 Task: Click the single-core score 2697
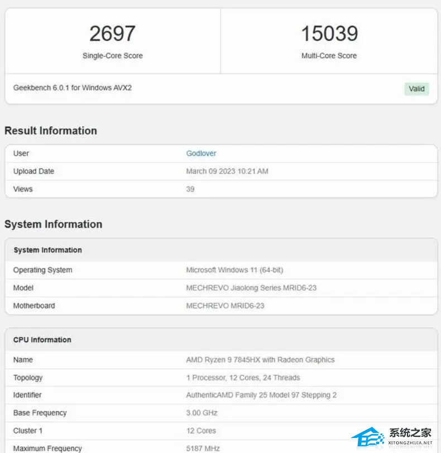(112, 33)
